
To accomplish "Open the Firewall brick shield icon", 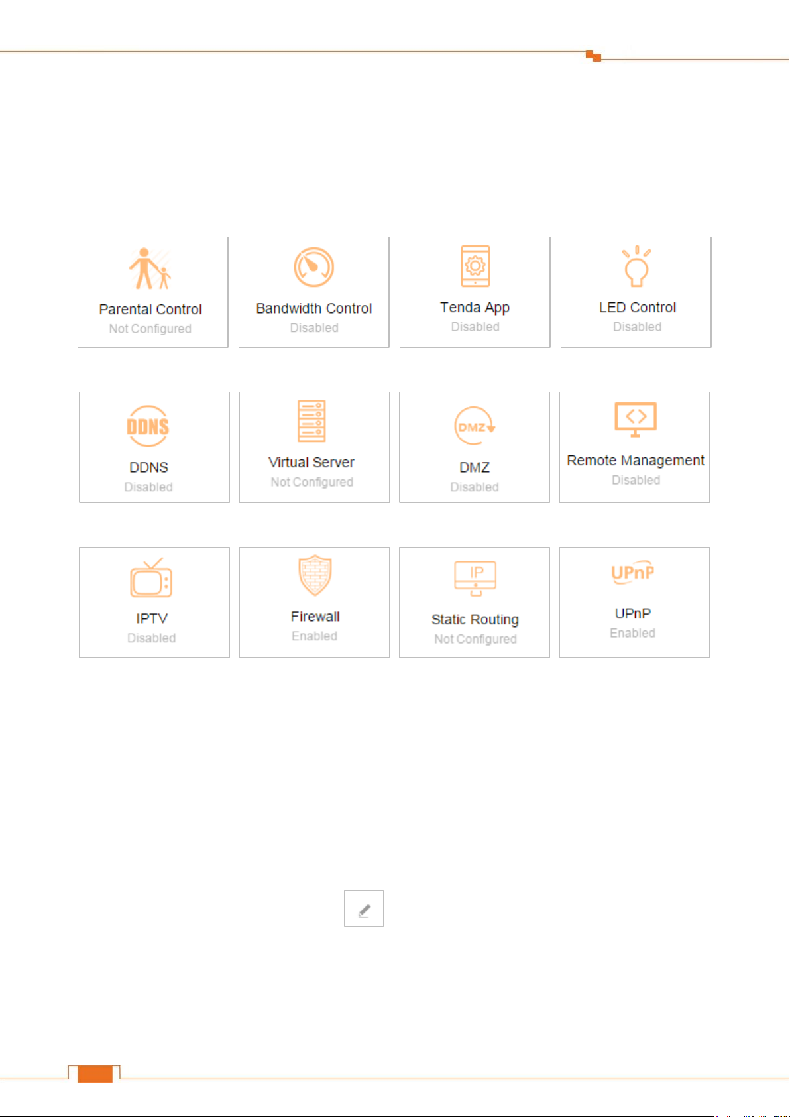I will pyautogui.click(x=315, y=575).
